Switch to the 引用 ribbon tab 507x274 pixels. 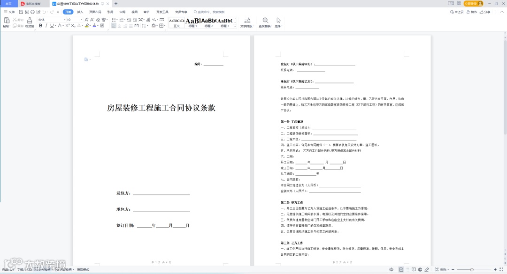[110, 12]
